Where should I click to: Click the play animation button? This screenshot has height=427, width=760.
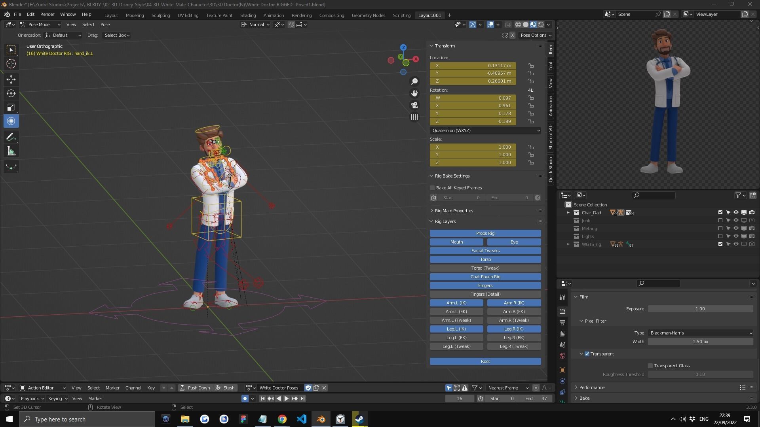[287, 399]
